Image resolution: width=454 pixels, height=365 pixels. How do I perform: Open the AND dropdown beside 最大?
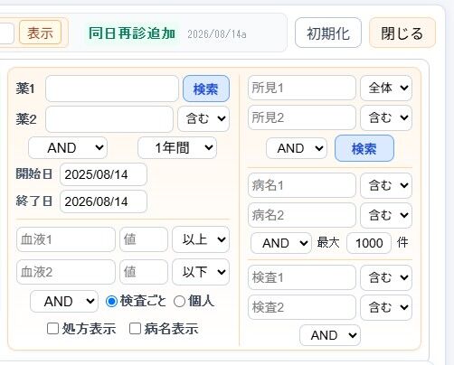(281, 243)
